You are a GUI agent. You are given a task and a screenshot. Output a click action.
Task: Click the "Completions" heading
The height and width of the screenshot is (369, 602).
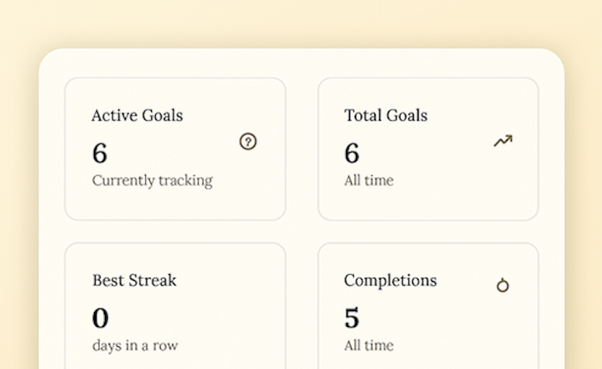pos(390,280)
